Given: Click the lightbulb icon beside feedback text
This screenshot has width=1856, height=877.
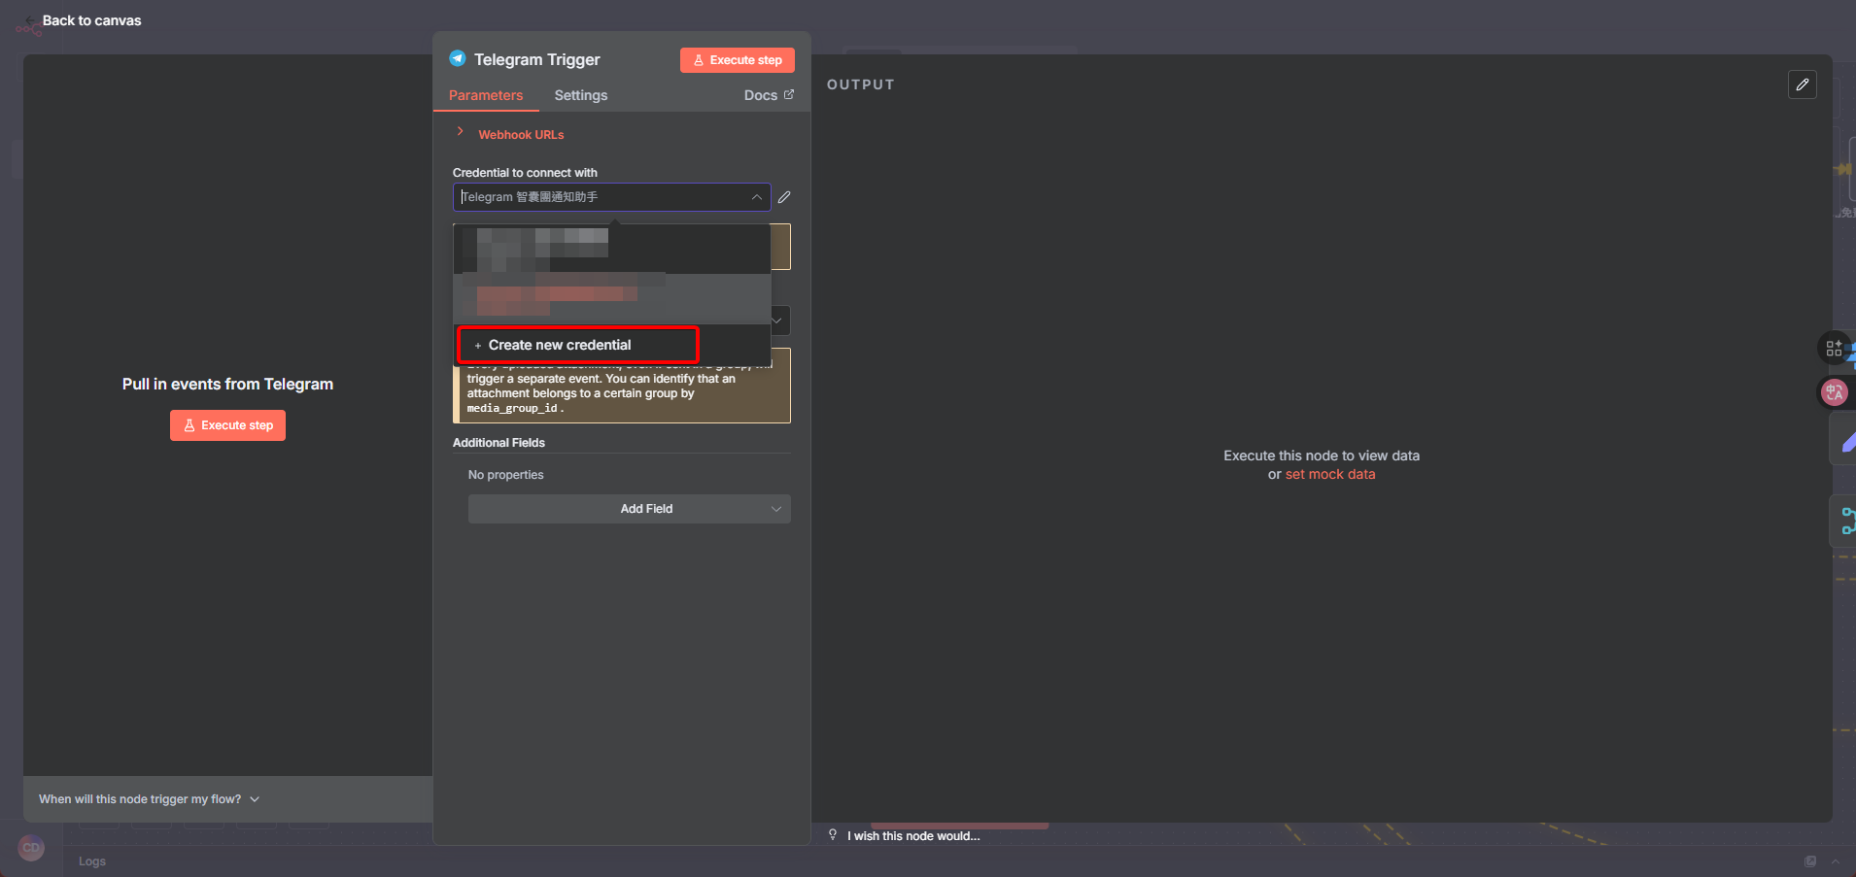Looking at the screenshot, I should coord(833,835).
